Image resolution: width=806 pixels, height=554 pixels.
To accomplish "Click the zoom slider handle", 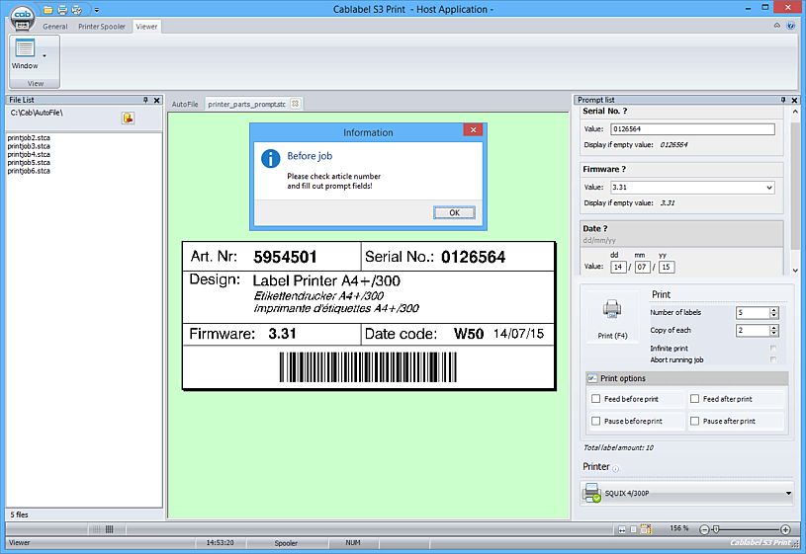I will (x=716, y=529).
